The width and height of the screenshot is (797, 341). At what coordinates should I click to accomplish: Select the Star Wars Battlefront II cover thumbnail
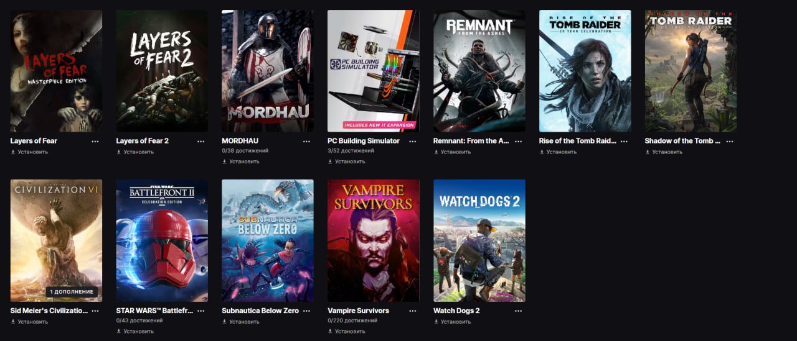[x=162, y=240]
